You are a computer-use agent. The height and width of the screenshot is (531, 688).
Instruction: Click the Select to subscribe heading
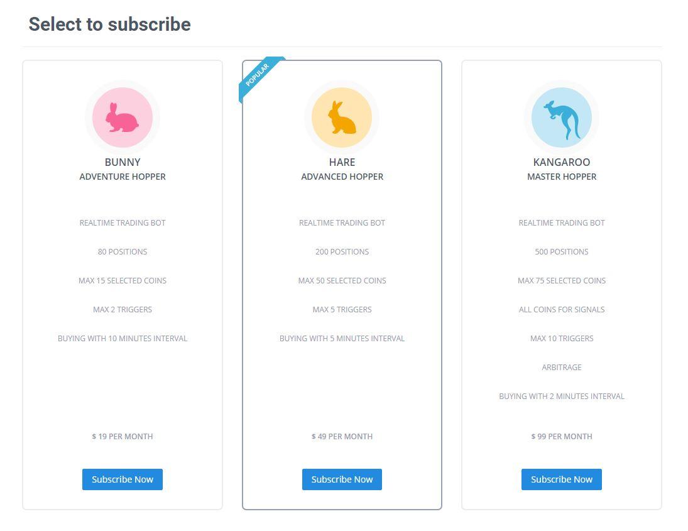coord(110,24)
